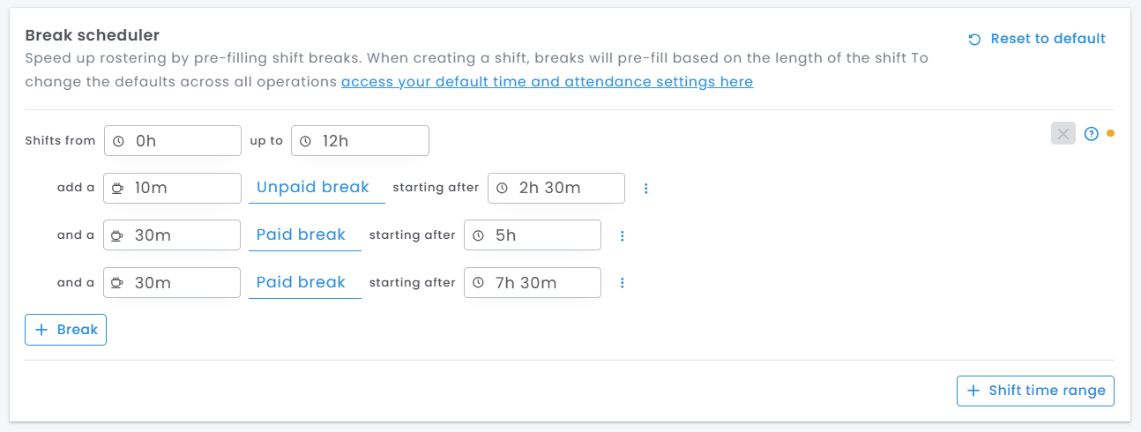
Task: Add a new Shift time range
Action: point(1035,391)
